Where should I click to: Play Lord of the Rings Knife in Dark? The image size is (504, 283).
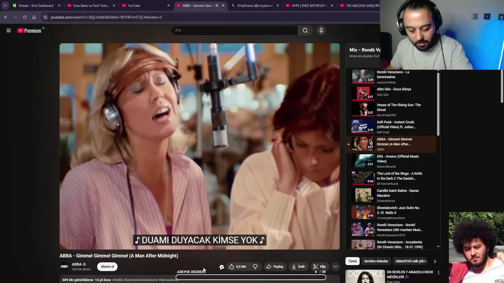click(x=391, y=178)
